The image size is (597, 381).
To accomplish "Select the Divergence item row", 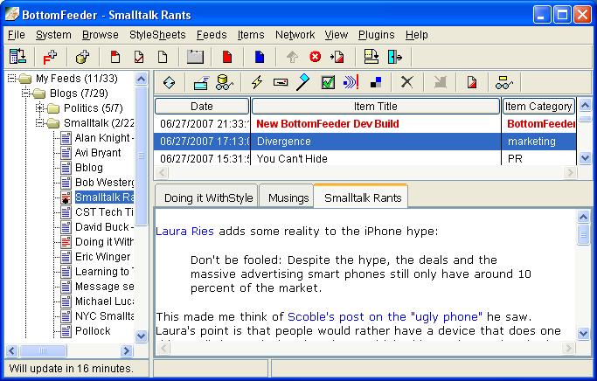I will 365,142.
